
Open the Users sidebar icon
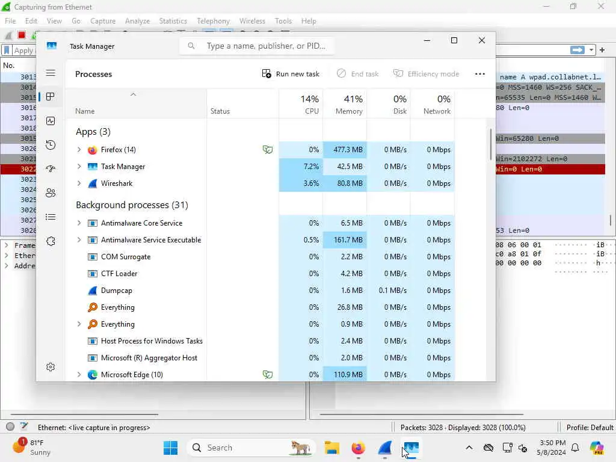tap(51, 193)
